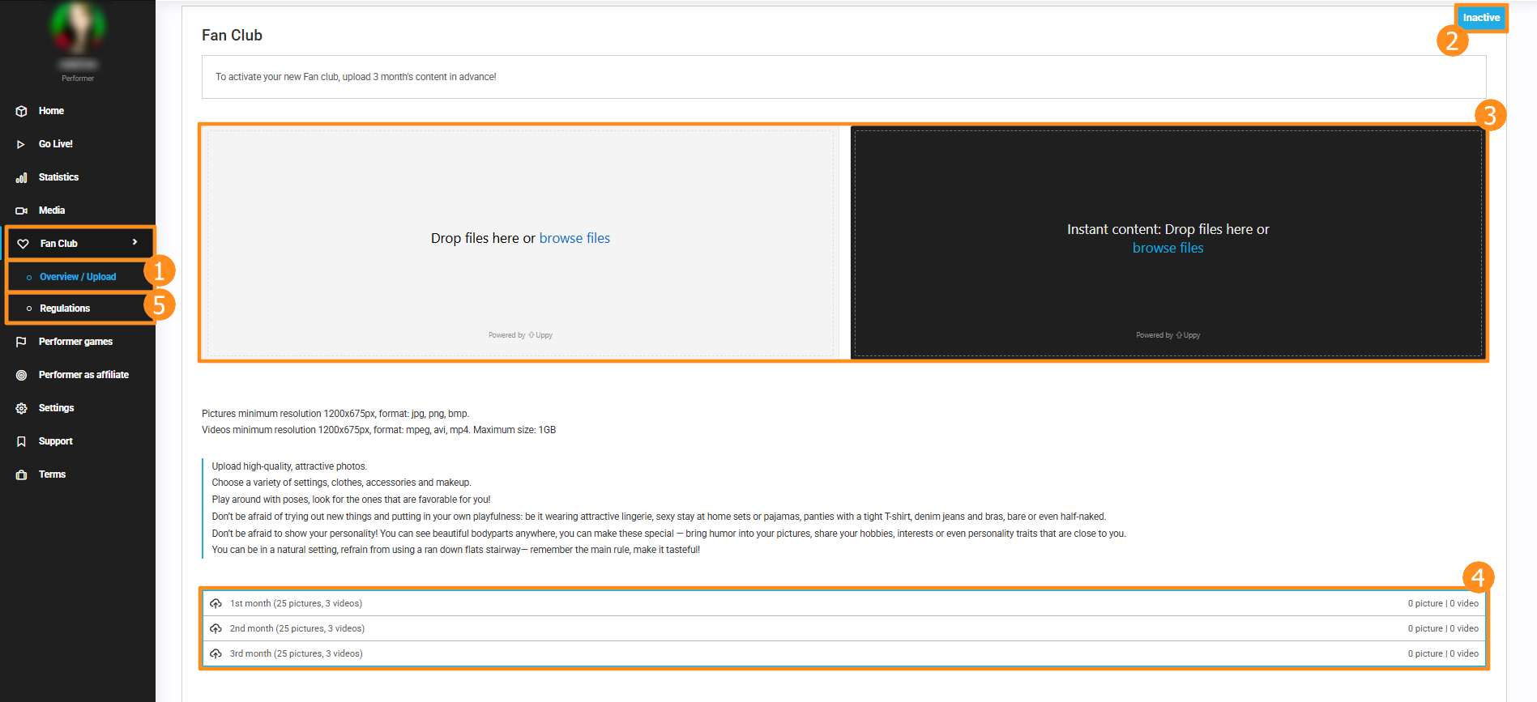
Task: Click the Settings gear icon
Action: point(22,408)
